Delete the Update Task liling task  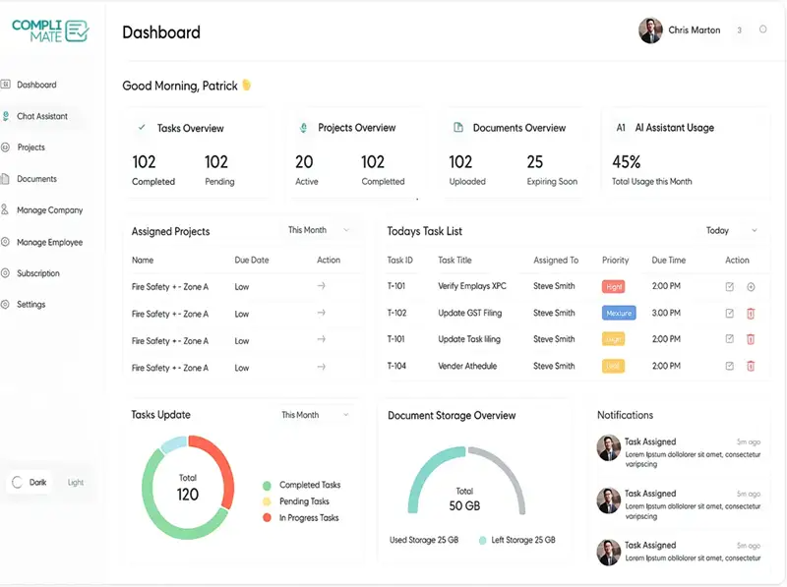[751, 339]
